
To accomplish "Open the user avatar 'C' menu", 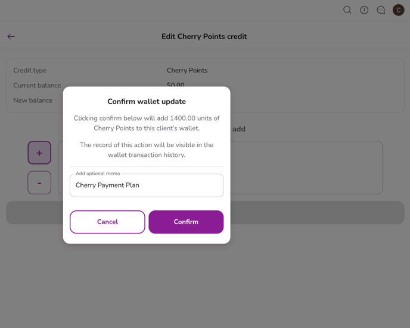I will coord(398,10).
